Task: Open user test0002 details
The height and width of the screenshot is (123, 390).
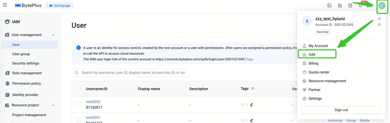Action: pos(93,102)
